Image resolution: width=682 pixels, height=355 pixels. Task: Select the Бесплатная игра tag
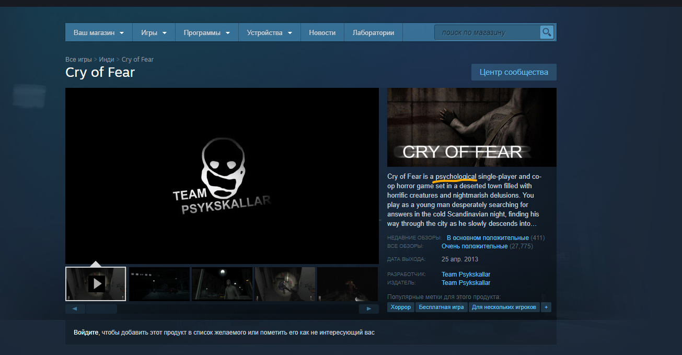(x=442, y=307)
